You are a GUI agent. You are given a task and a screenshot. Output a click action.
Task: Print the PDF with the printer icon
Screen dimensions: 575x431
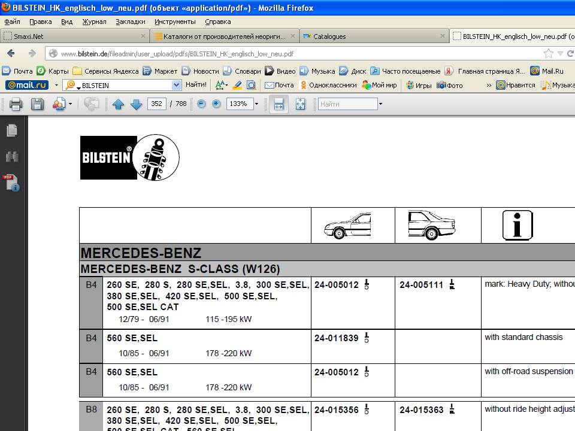[x=16, y=104]
